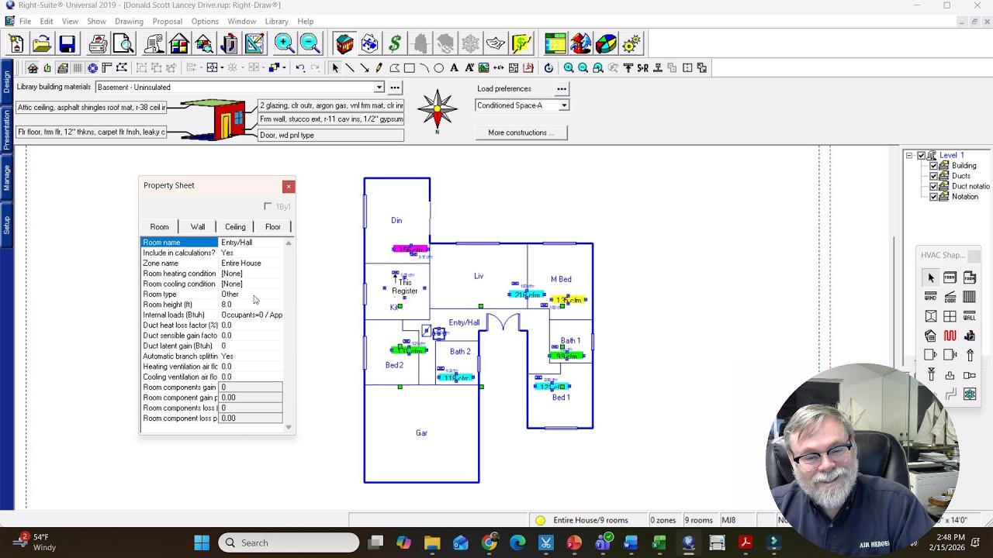
Task: Select the pencil drawing tool
Action: click(x=379, y=68)
